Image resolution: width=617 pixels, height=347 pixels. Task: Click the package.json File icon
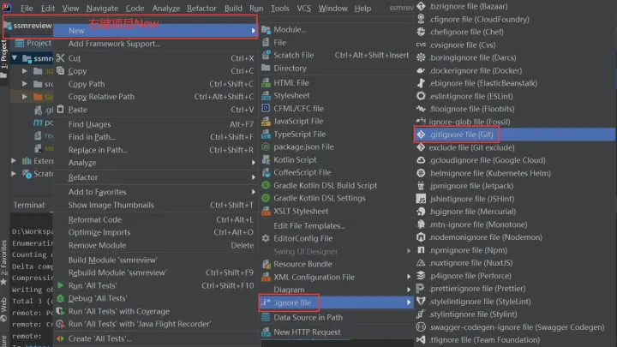(266, 147)
